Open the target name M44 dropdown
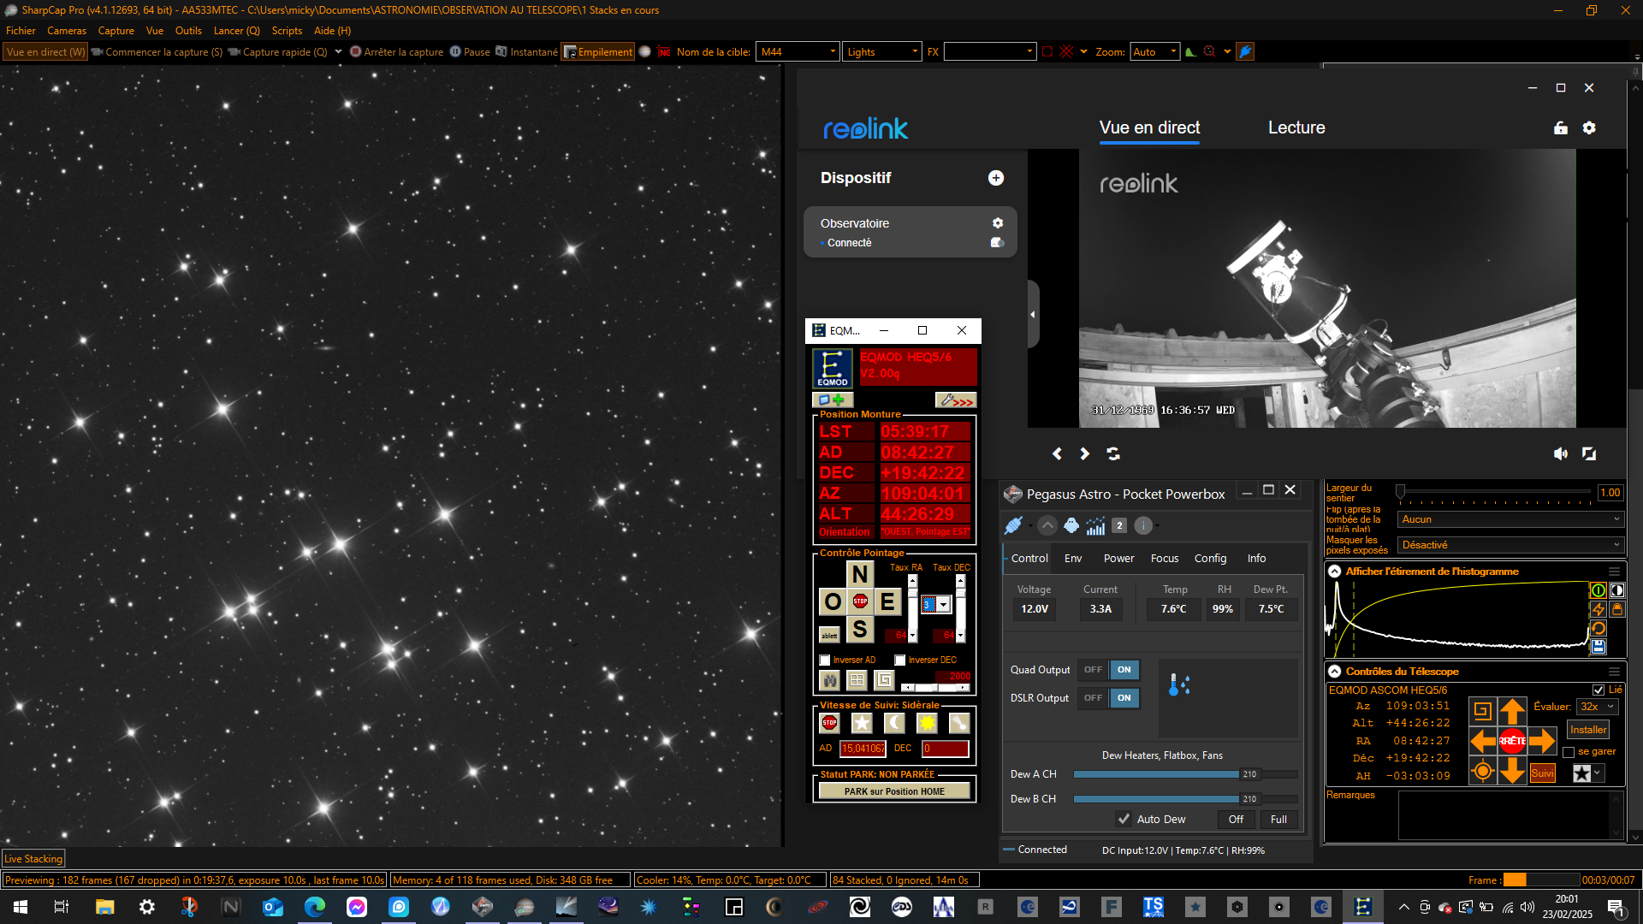The width and height of the screenshot is (1643, 924). 832,52
